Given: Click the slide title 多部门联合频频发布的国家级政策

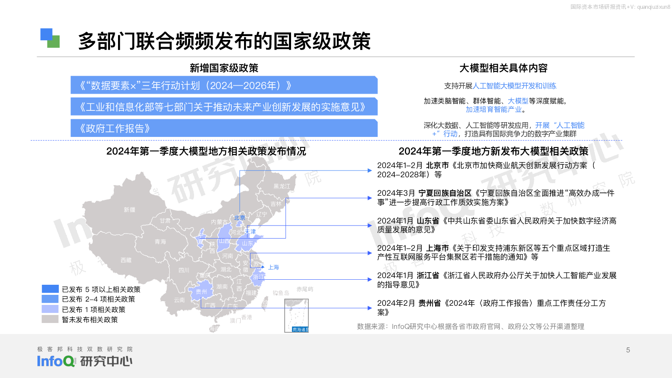Looking at the screenshot, I should click(x=224, y=41).
